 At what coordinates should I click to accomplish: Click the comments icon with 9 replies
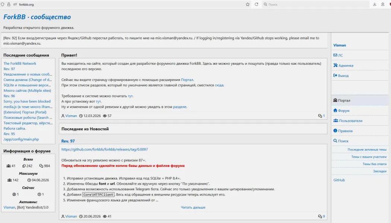point(320,216)
